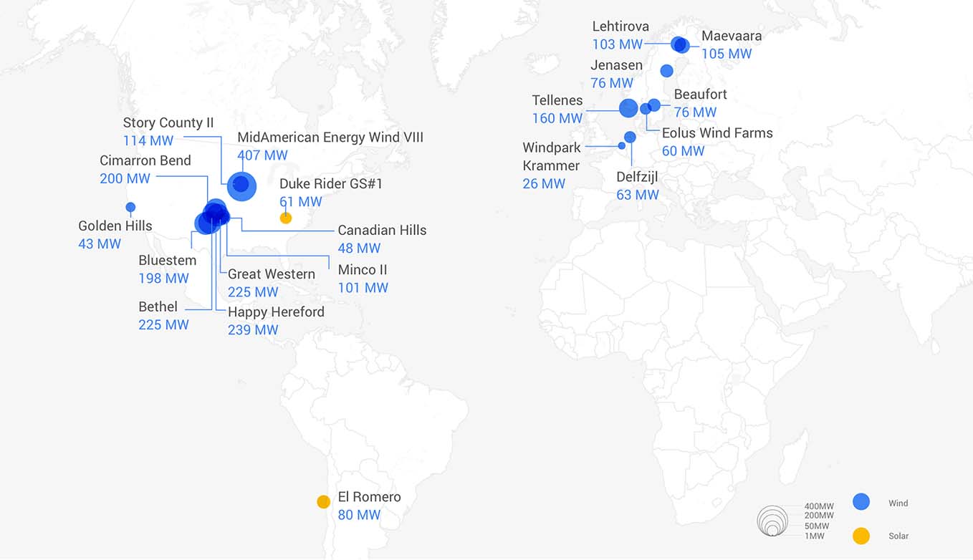Viewport: 973px width, 560px height.
Task: Select the yellow Duke Rider GS#1 solar marker
Action: [285, 218]
